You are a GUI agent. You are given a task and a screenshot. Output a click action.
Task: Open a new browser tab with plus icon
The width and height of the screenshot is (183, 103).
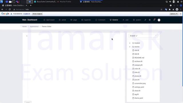pyautogui.click(x=31, y=5)
